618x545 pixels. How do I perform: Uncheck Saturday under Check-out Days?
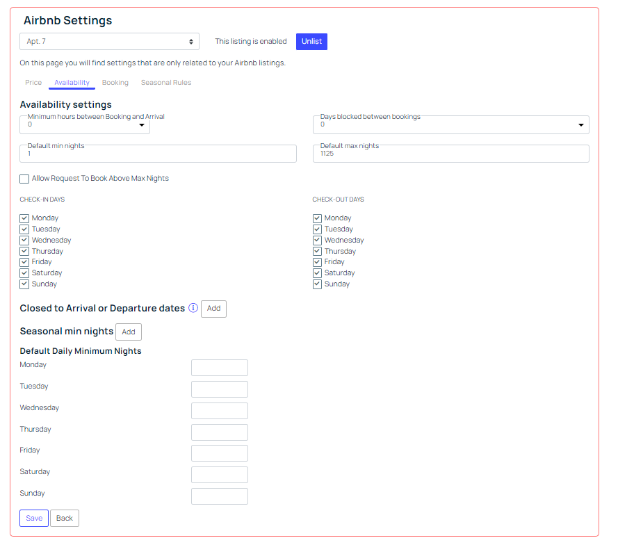tap(317, 273)
